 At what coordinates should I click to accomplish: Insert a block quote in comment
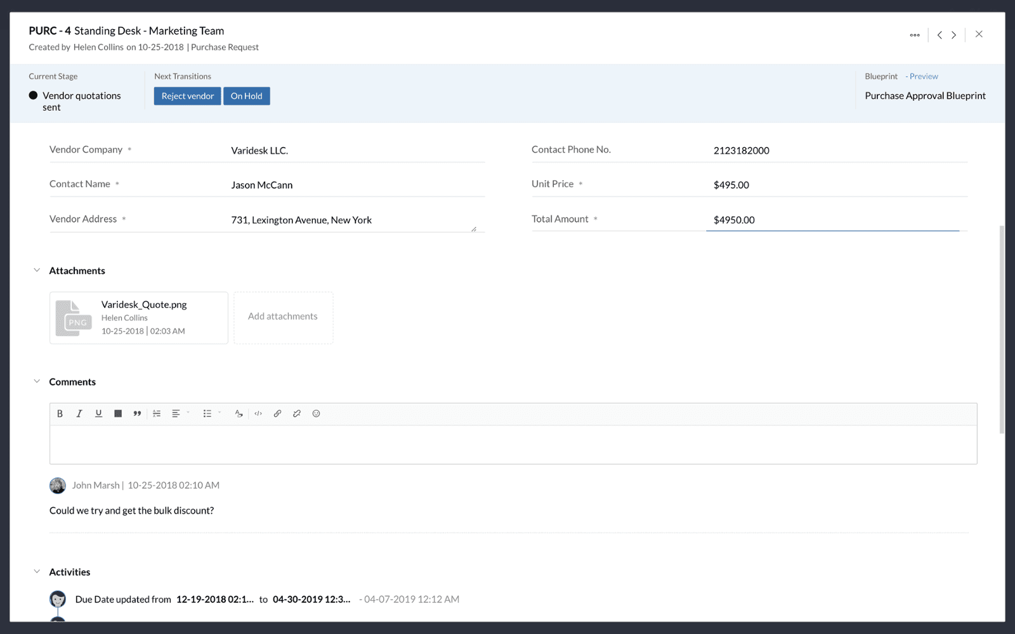(137, 413)
